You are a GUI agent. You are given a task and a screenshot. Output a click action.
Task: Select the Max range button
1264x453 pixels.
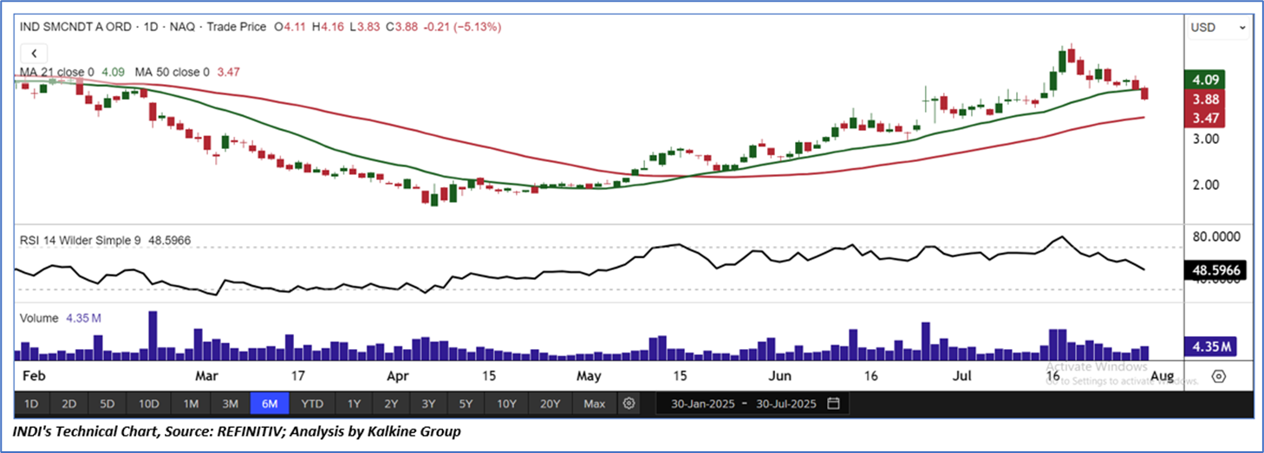(594, 404)
